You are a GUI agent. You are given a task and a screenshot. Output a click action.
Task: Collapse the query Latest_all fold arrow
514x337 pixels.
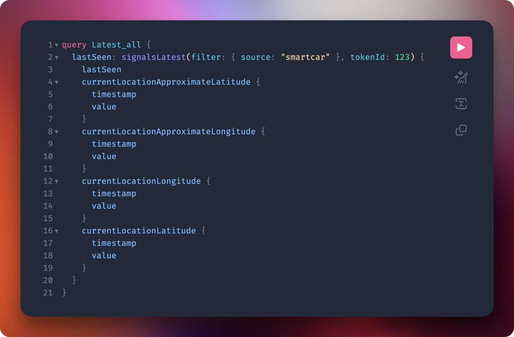click(x=57, y=45)
